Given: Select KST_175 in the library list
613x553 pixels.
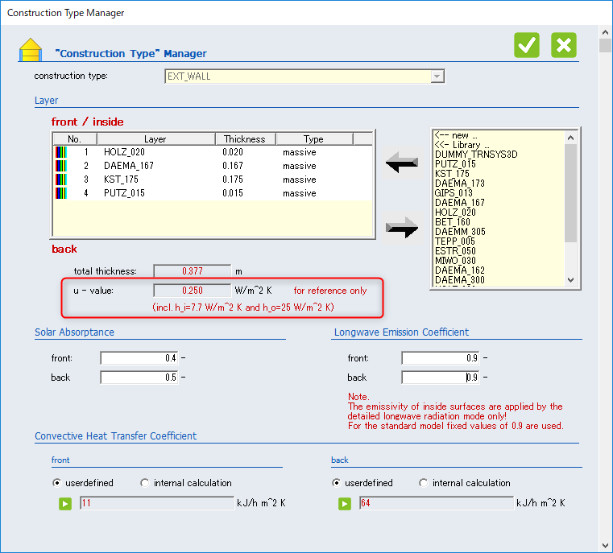Looking at the screenshot, I should pos(452,174).
